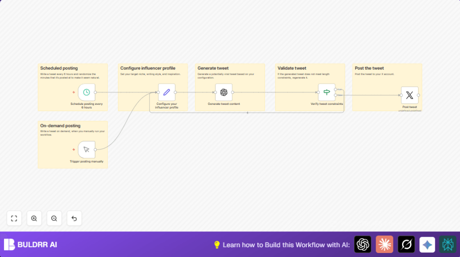Select the Trigger posting manually node

(x=86, y=149)
